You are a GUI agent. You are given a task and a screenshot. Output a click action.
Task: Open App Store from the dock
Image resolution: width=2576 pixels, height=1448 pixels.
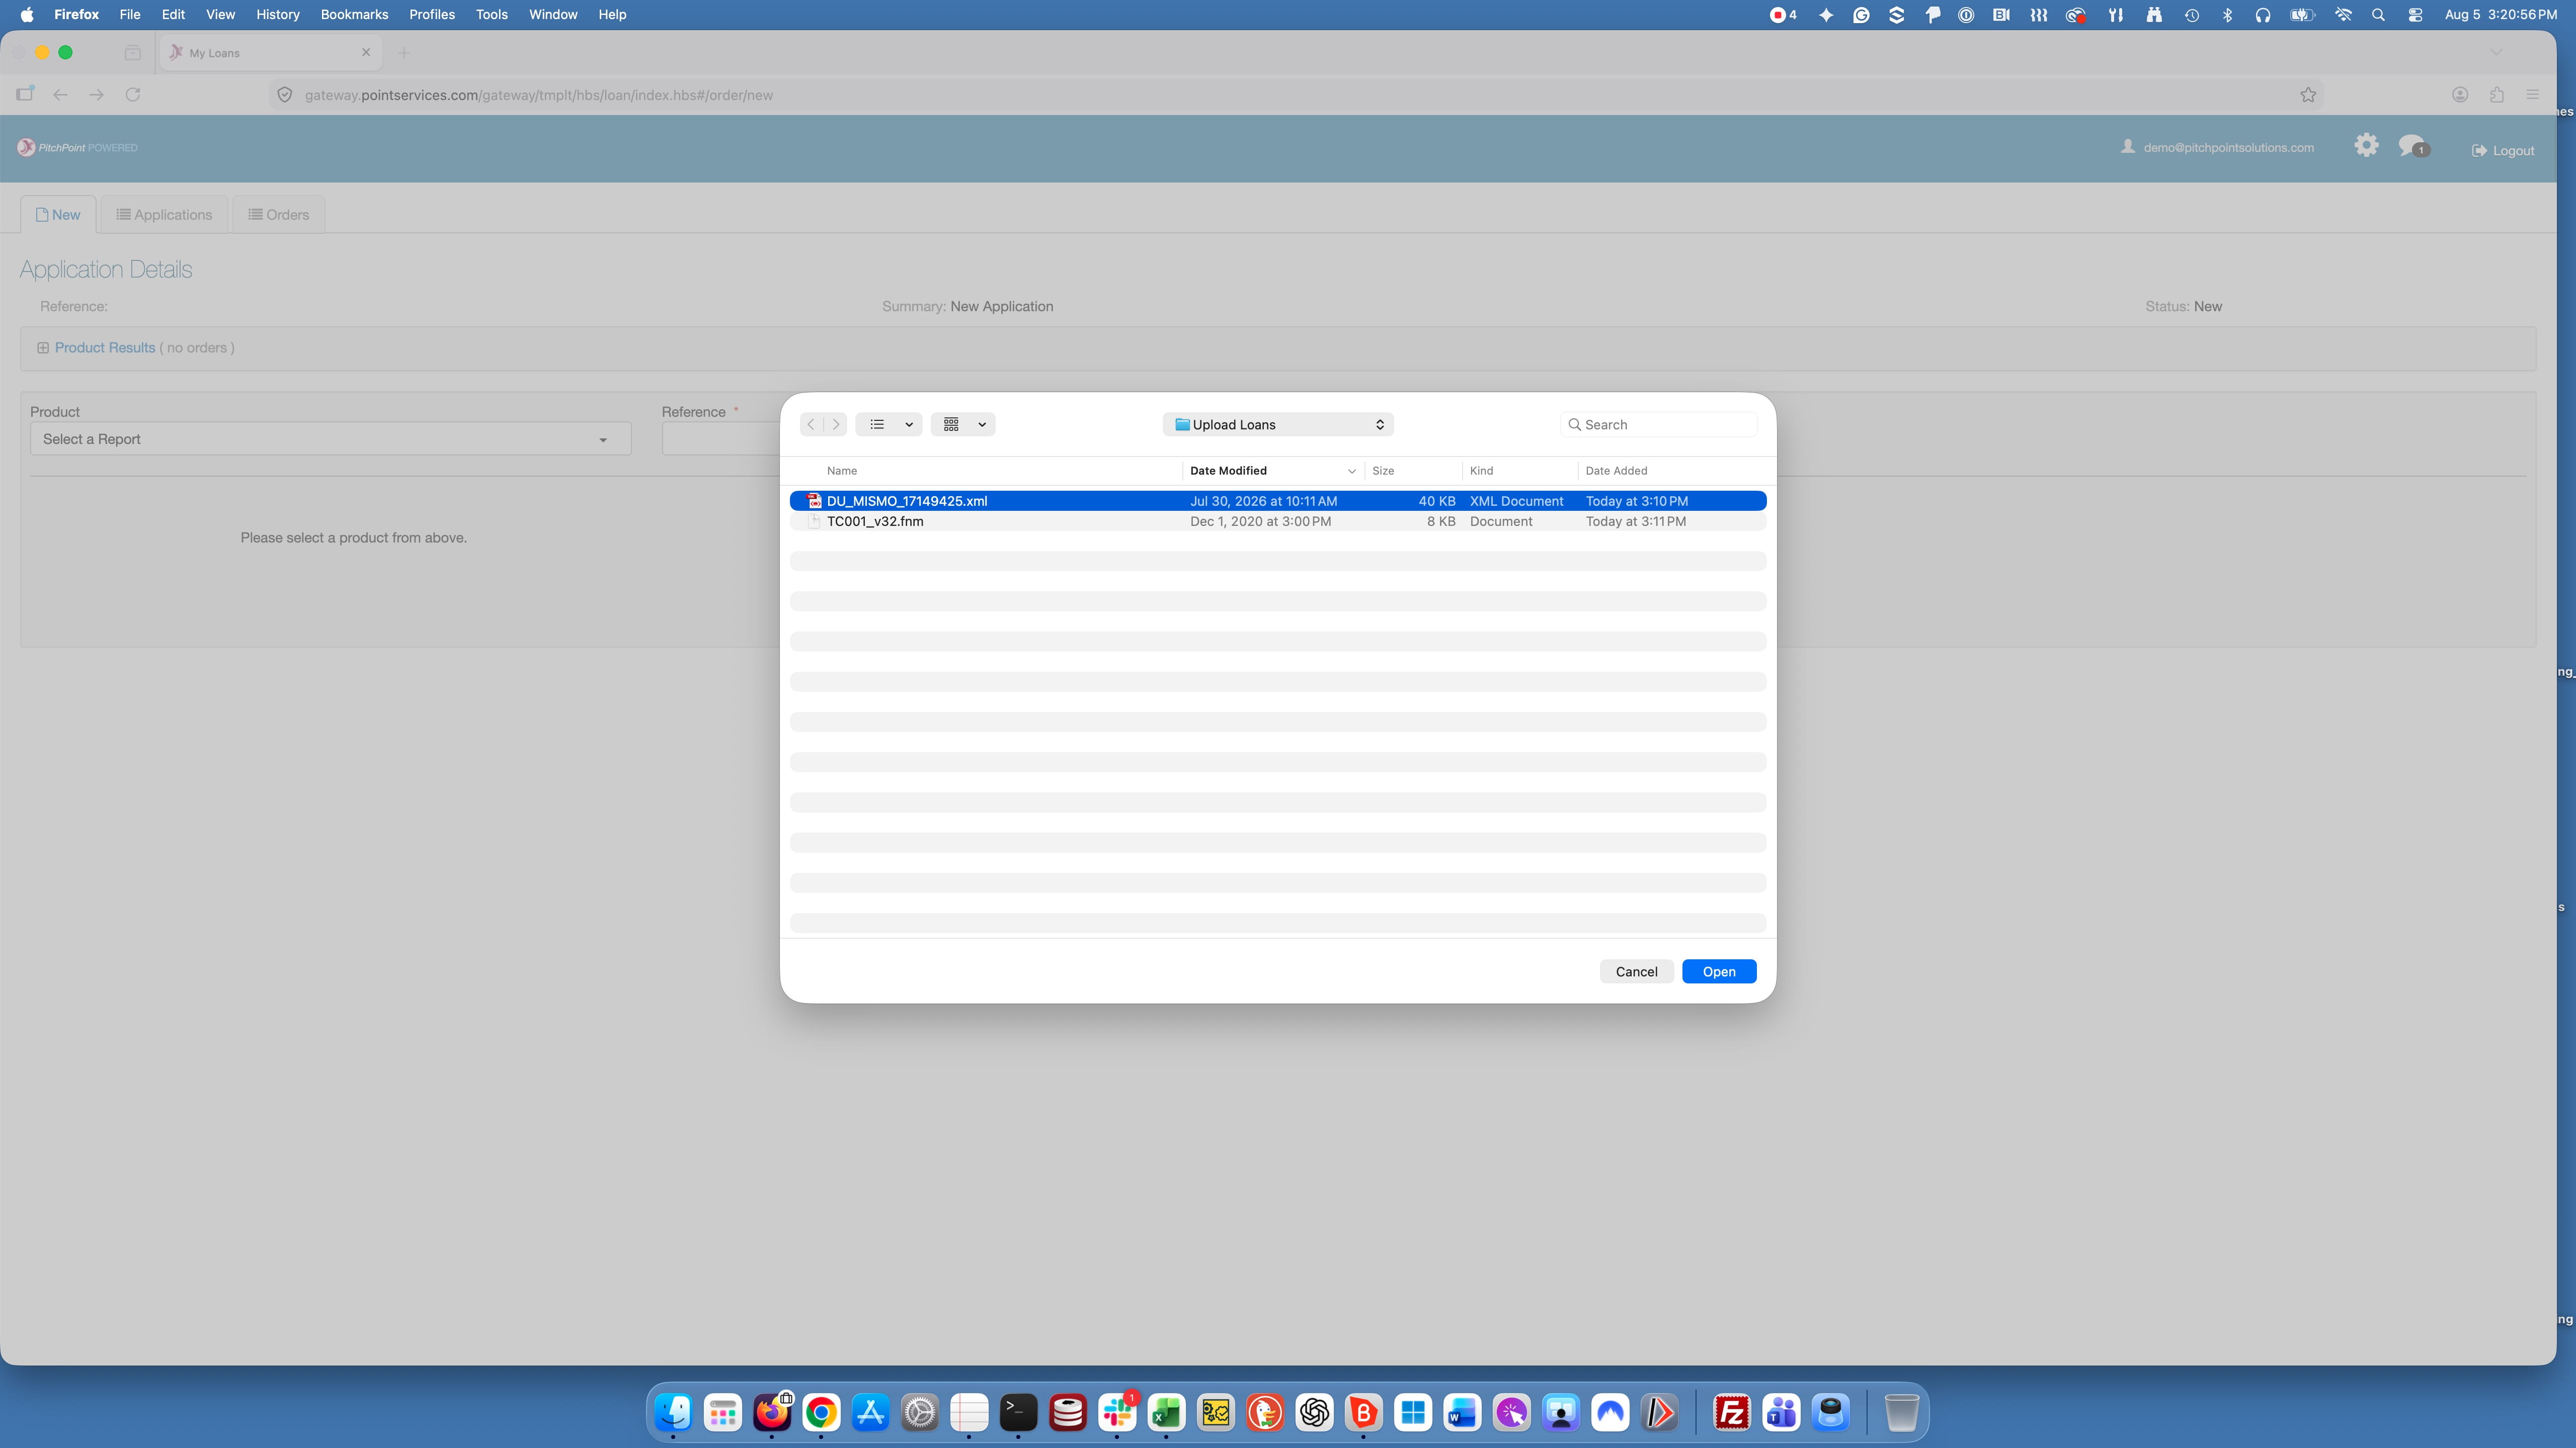click(870, 1413)
